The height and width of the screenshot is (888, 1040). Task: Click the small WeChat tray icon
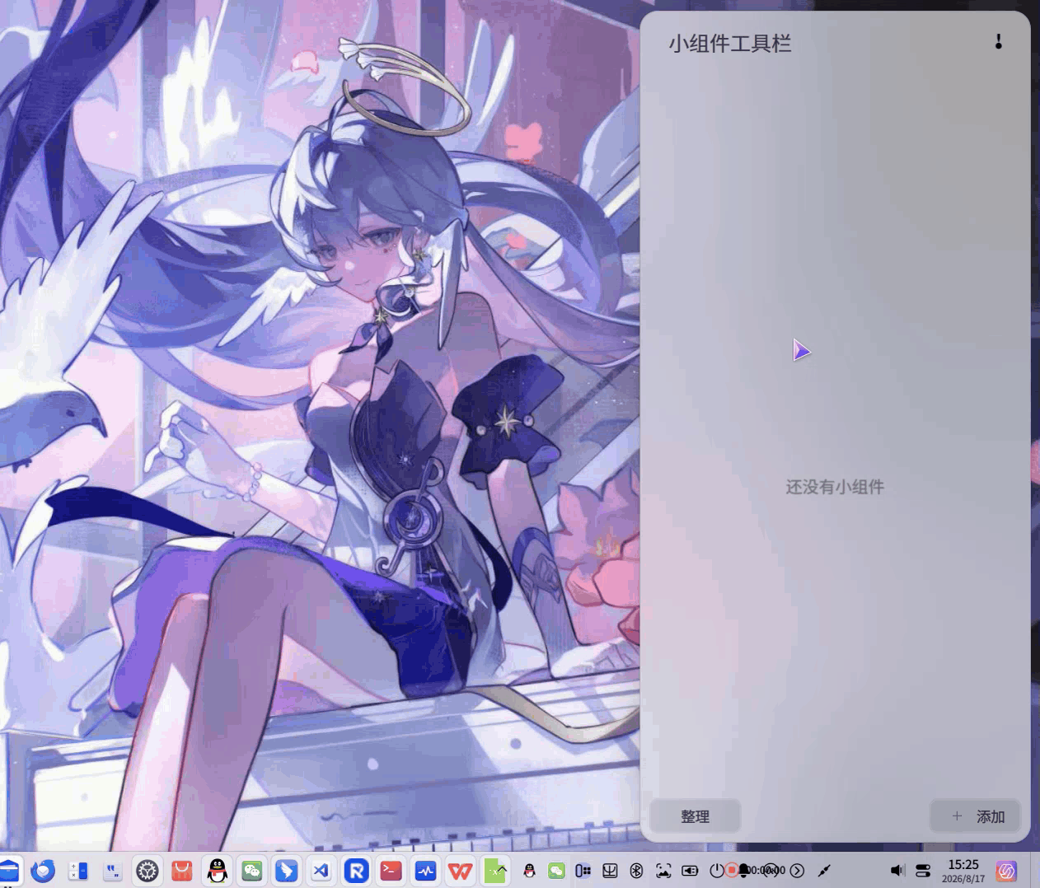556,870
